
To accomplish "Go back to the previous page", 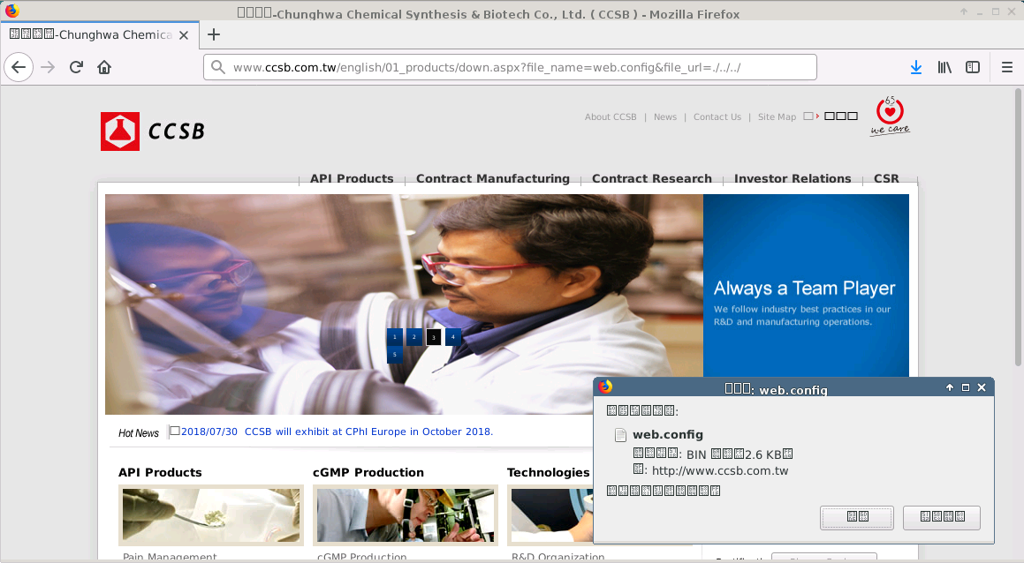I will click(x=19, y=67).
